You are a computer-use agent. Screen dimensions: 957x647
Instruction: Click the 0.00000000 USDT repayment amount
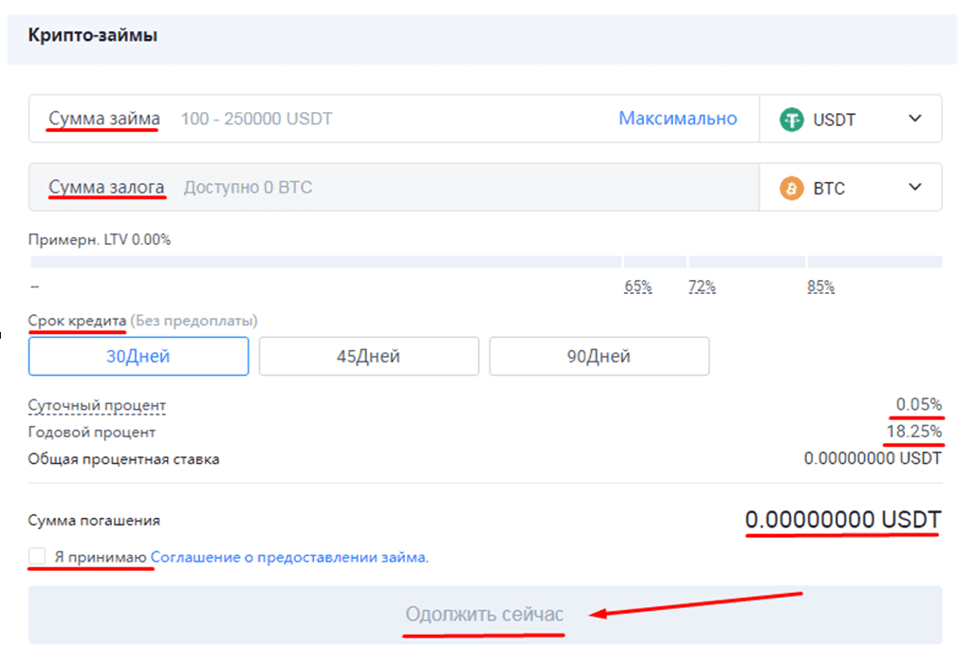(x=843, y=520)
